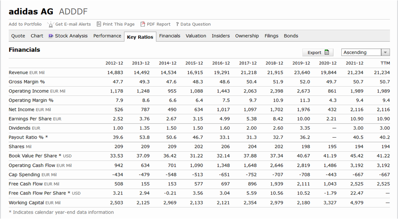Click the e-mail alerts bell icon
This screenshot has width=398, height=219.
click(x=50, y=24)
